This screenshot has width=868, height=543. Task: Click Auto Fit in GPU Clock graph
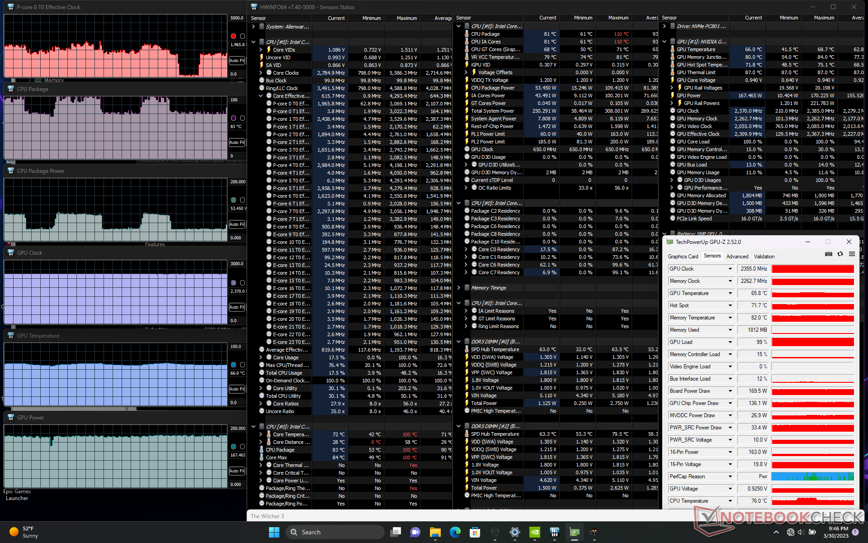tap(237, 307)
